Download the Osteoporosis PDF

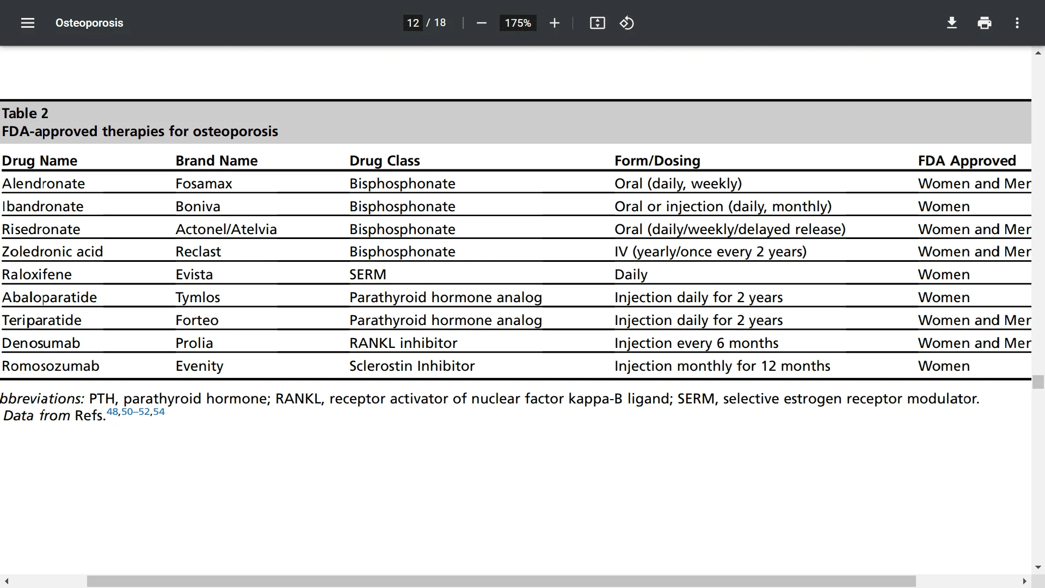coord(951,23)
